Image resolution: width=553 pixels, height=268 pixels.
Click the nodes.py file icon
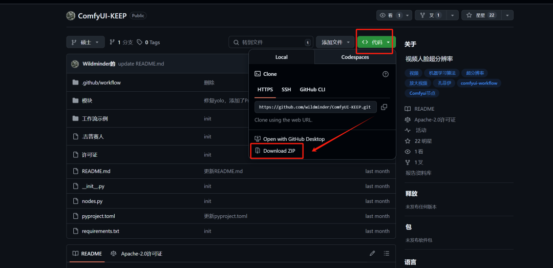(x=75, y=201)
